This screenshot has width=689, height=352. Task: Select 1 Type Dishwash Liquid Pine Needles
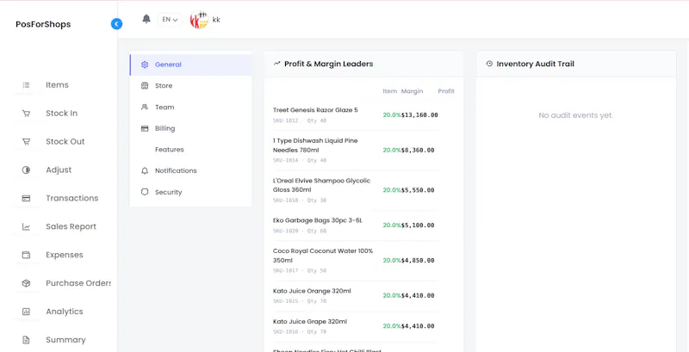point(356,150)
